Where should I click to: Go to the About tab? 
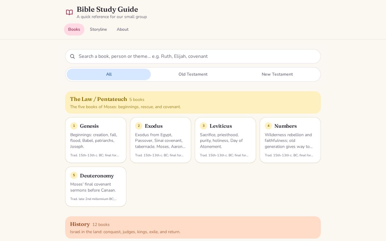(x=122, y=30)
